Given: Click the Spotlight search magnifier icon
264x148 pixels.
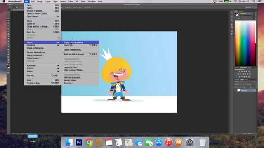Looking at the screenshot, I should pyautogui.click(x=254, y=2).
